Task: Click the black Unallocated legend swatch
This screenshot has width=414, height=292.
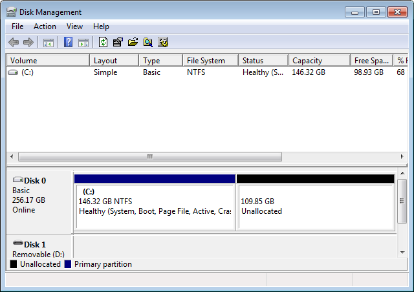Action: click(x=14, y=264)
